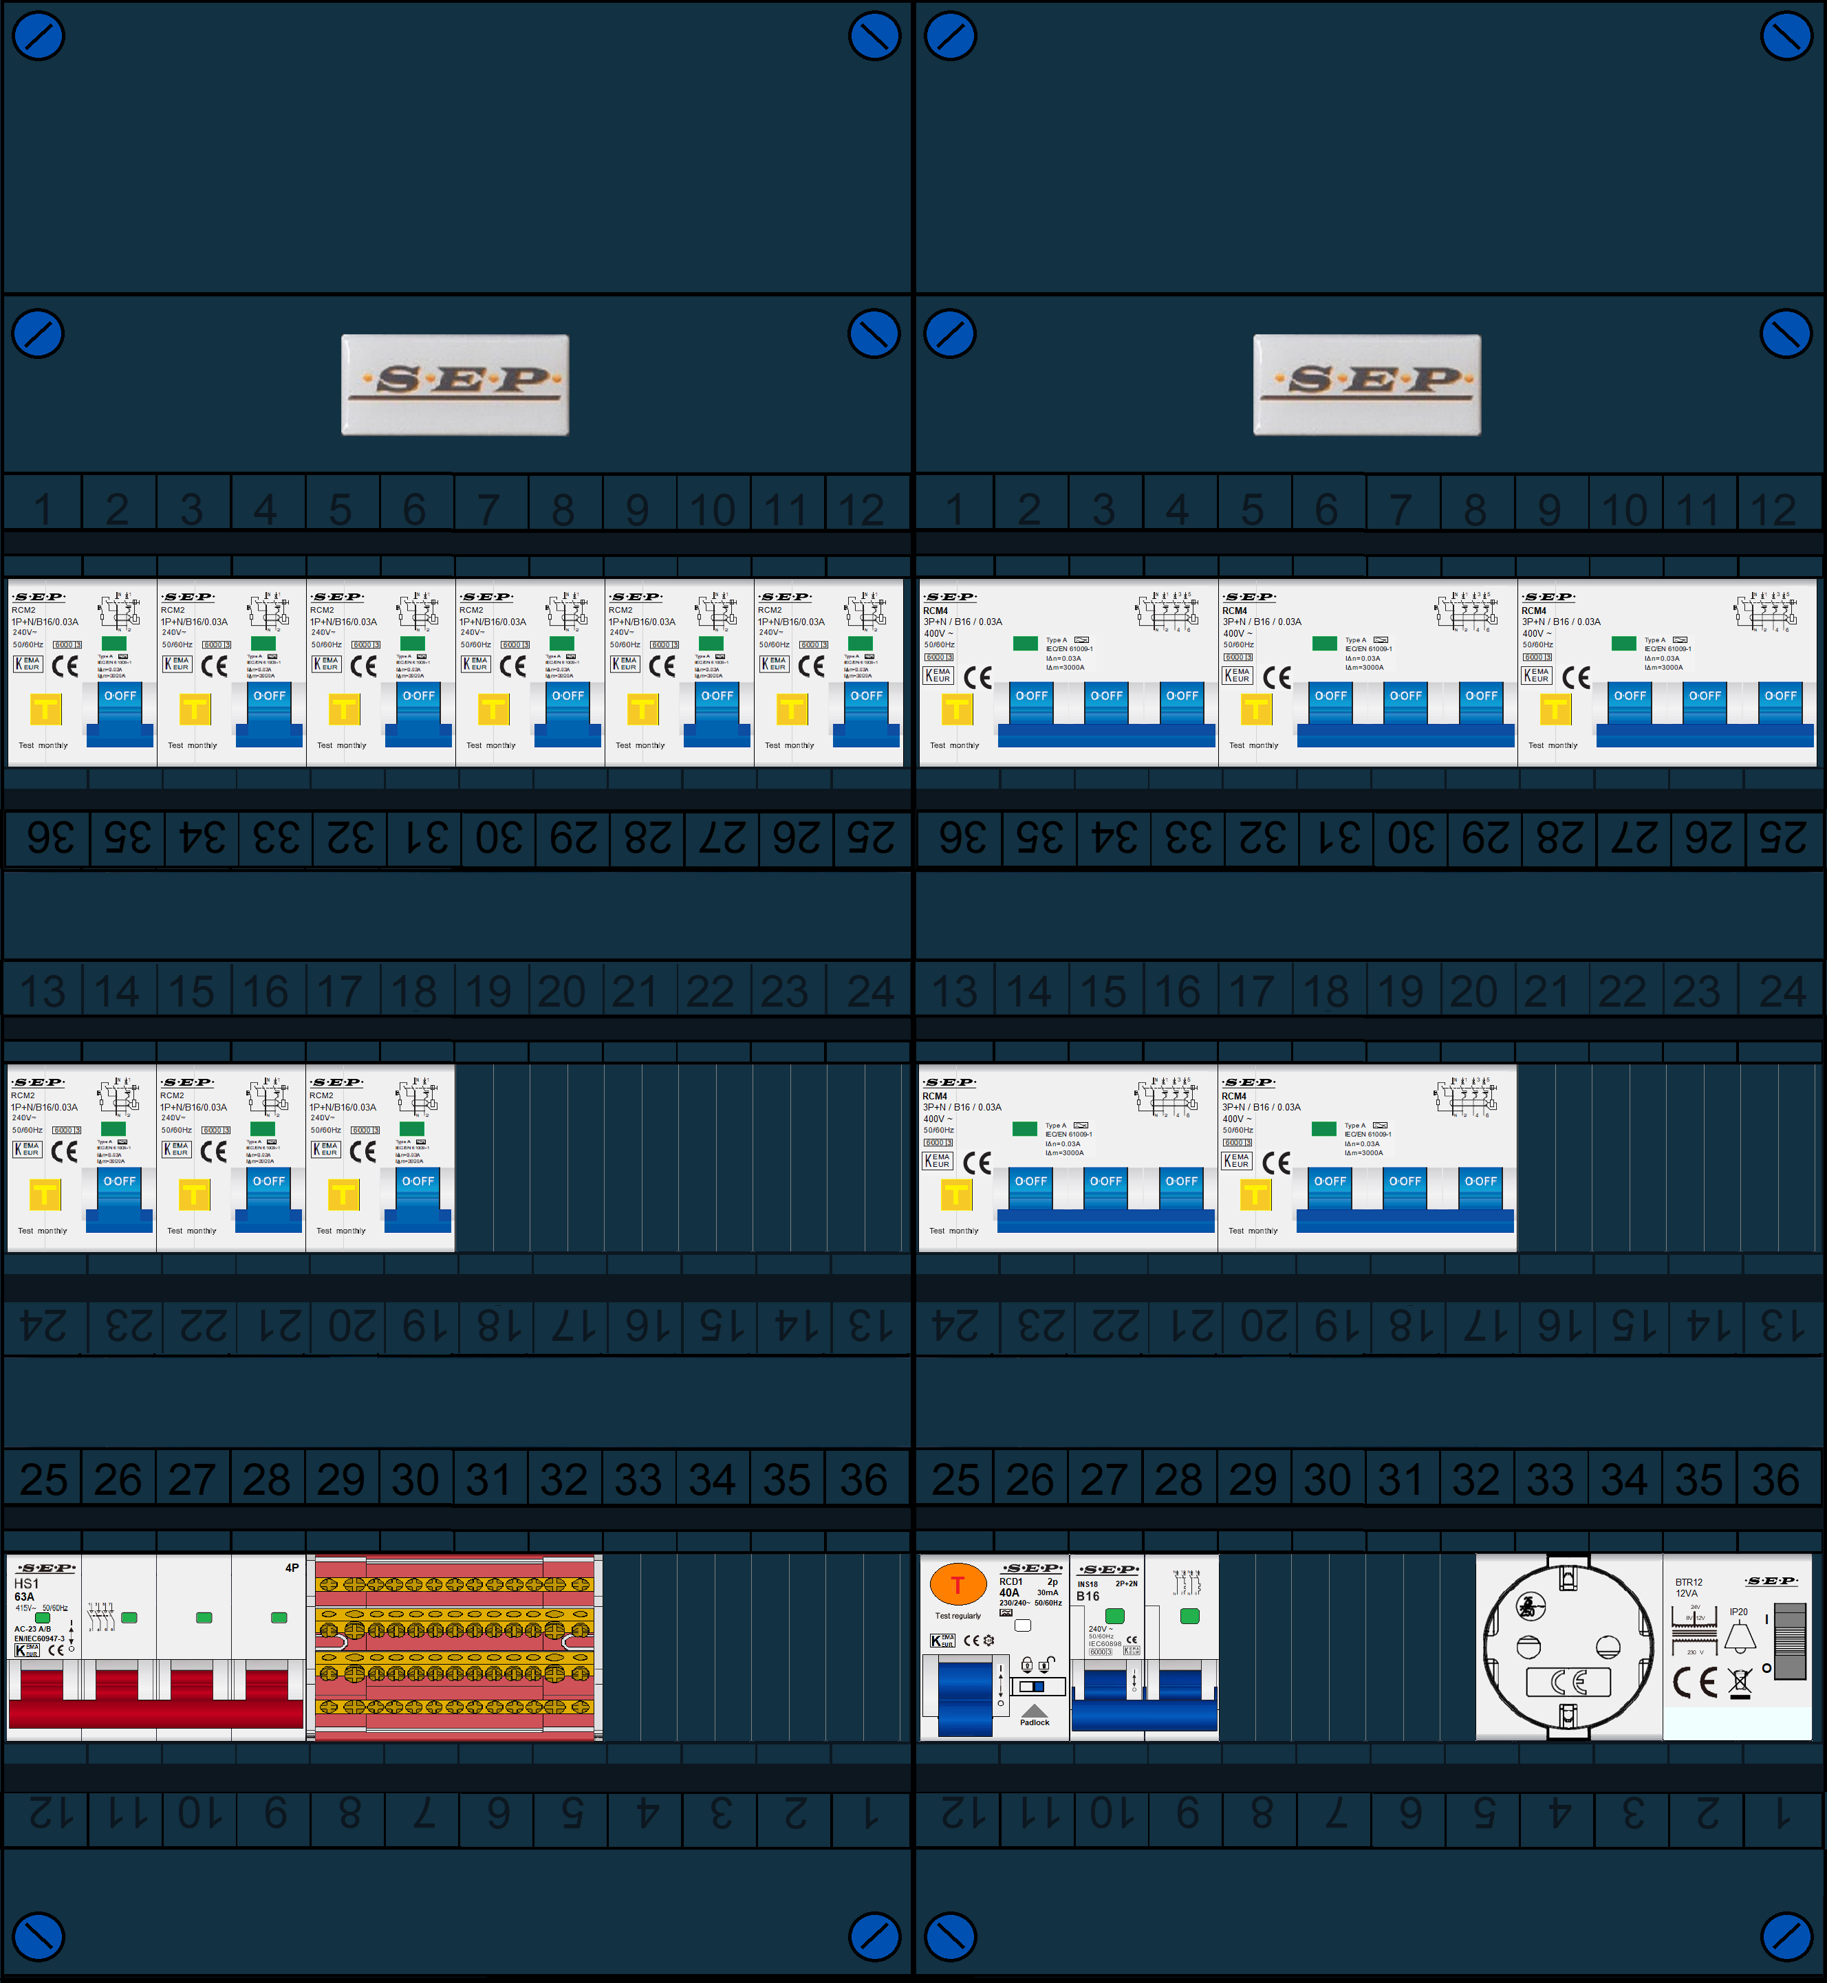Click the SEP logo plate on the left panel
1827x1983 pixels.
tap(455, 384)
